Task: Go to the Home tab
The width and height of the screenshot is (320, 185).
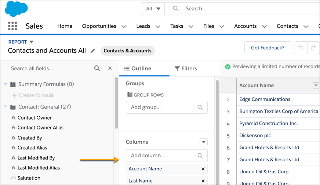Action: pyautogui.click(x=65, y=26)
